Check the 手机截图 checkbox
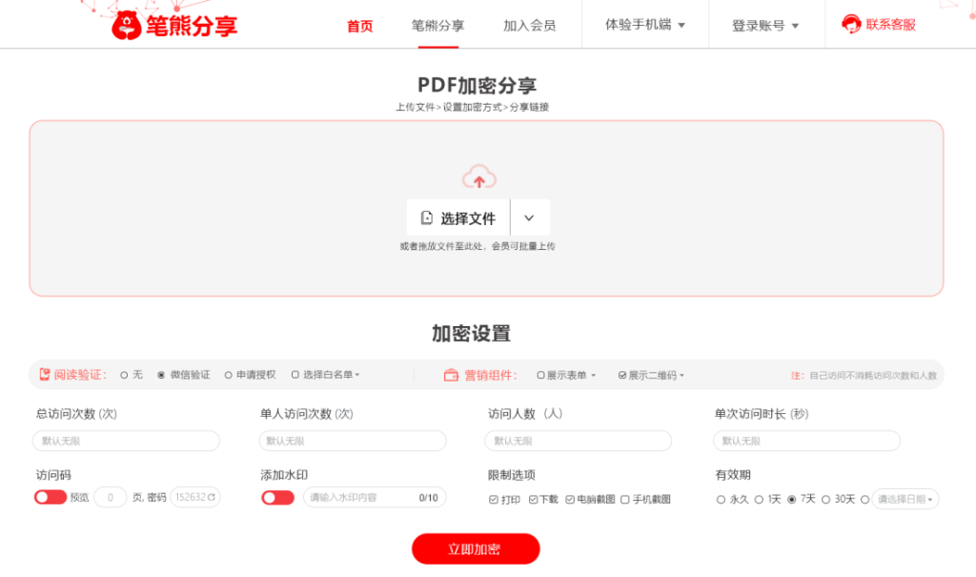Viewport: 976px width, 577px height. [x=625, y=500]
